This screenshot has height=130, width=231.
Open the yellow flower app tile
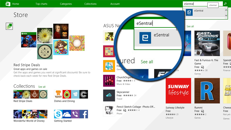pyautogui.click(x=45, y=36)
